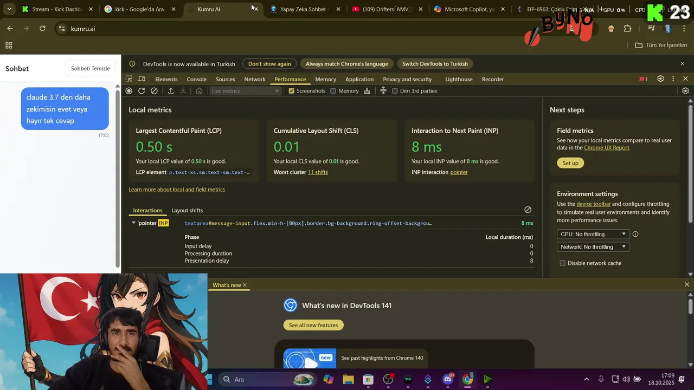Click the record and reload icon

click(x=142, y=91)
